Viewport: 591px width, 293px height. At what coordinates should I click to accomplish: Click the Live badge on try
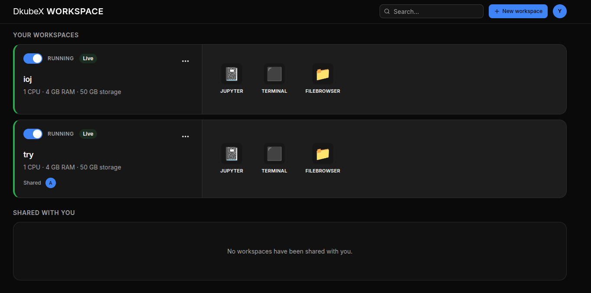click(x=88, y=134)
